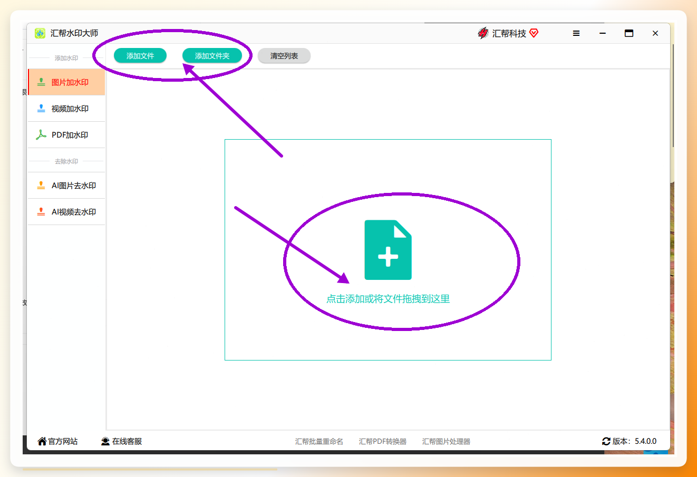Click the 视频加水印 stamp icon
Viewport: 697px width, 477px height.
[41, 109]
